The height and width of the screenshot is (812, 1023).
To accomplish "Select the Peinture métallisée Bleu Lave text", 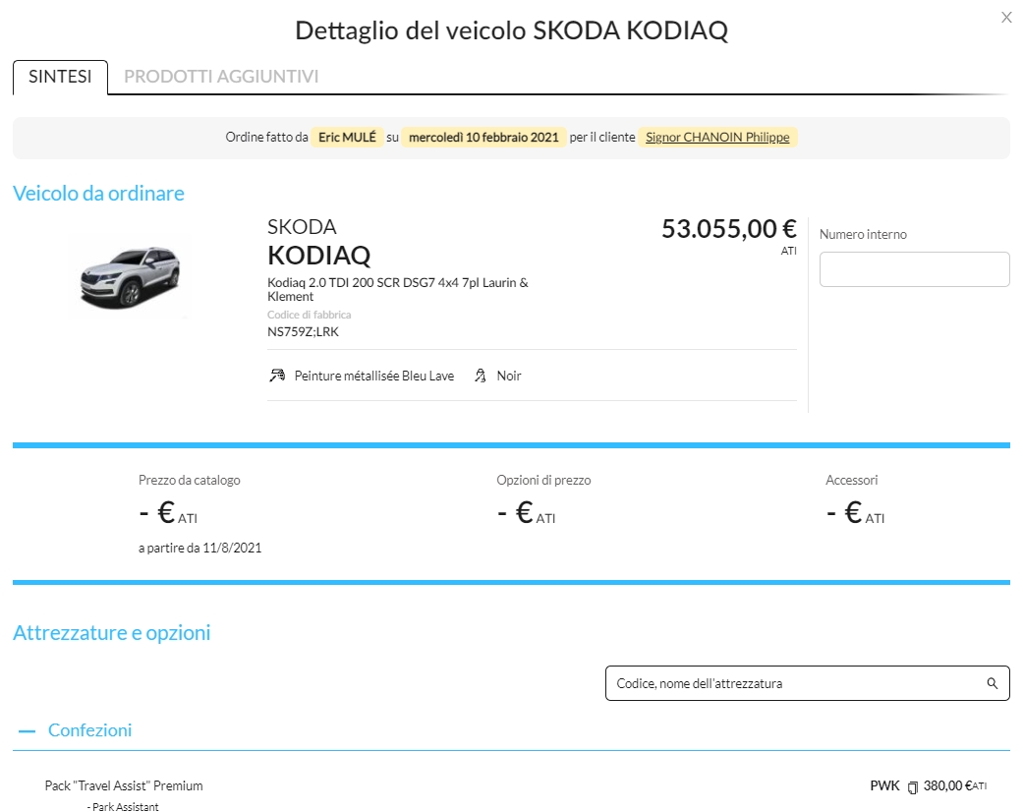I will (373, 376).
